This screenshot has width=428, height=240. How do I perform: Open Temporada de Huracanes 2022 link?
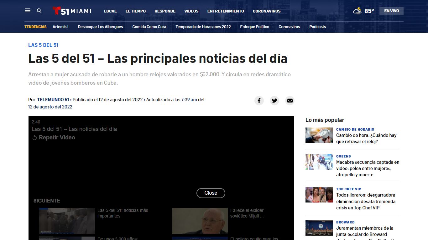203,27
